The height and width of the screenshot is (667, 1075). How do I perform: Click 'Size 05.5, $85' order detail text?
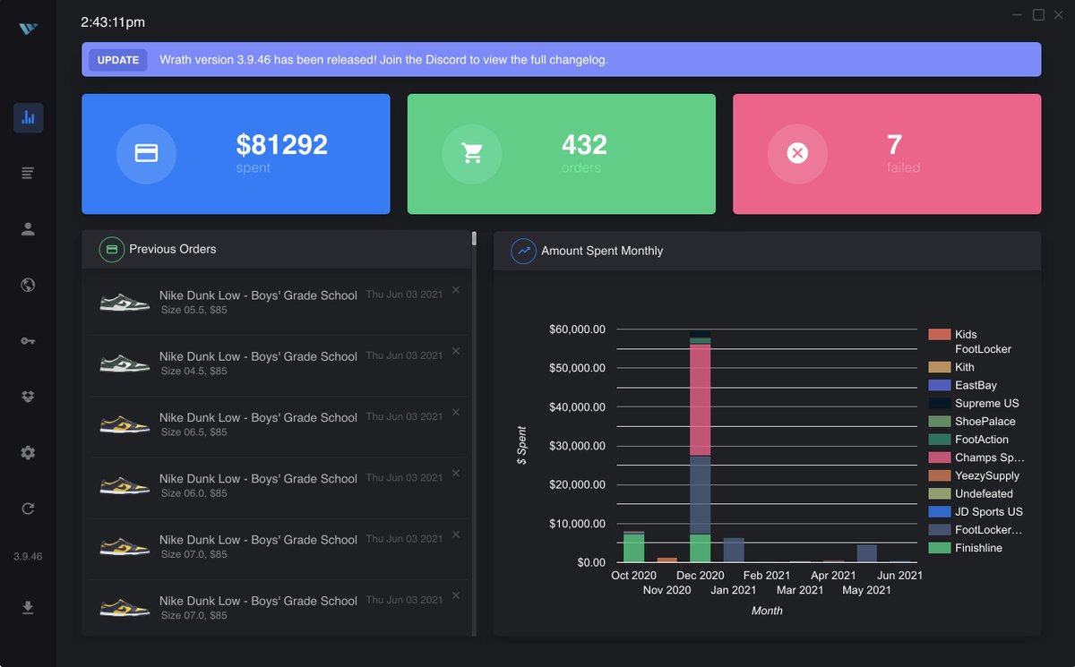point(193,310)
